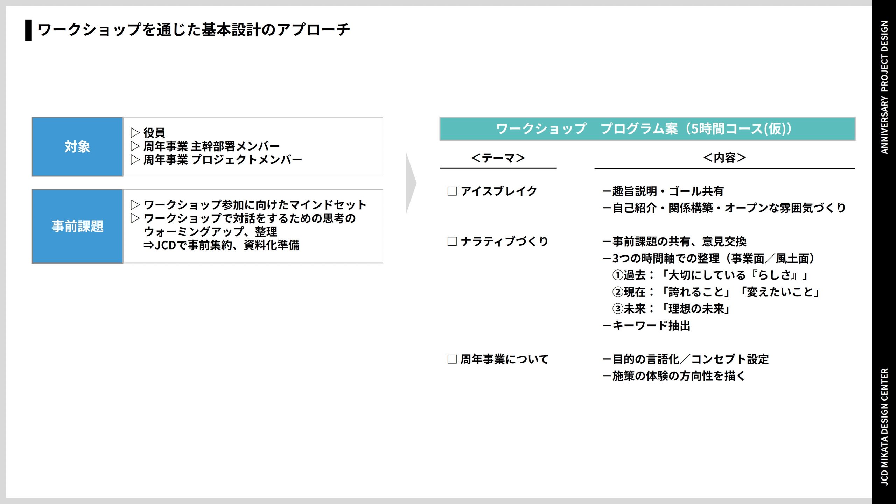Image resolution: width=896 pixels, height=504 pixels.
Task: Tick the checkbox beside ナラティブづくり
Action: tap(452, 241)
